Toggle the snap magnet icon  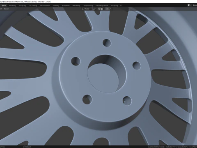coord(99,9)
